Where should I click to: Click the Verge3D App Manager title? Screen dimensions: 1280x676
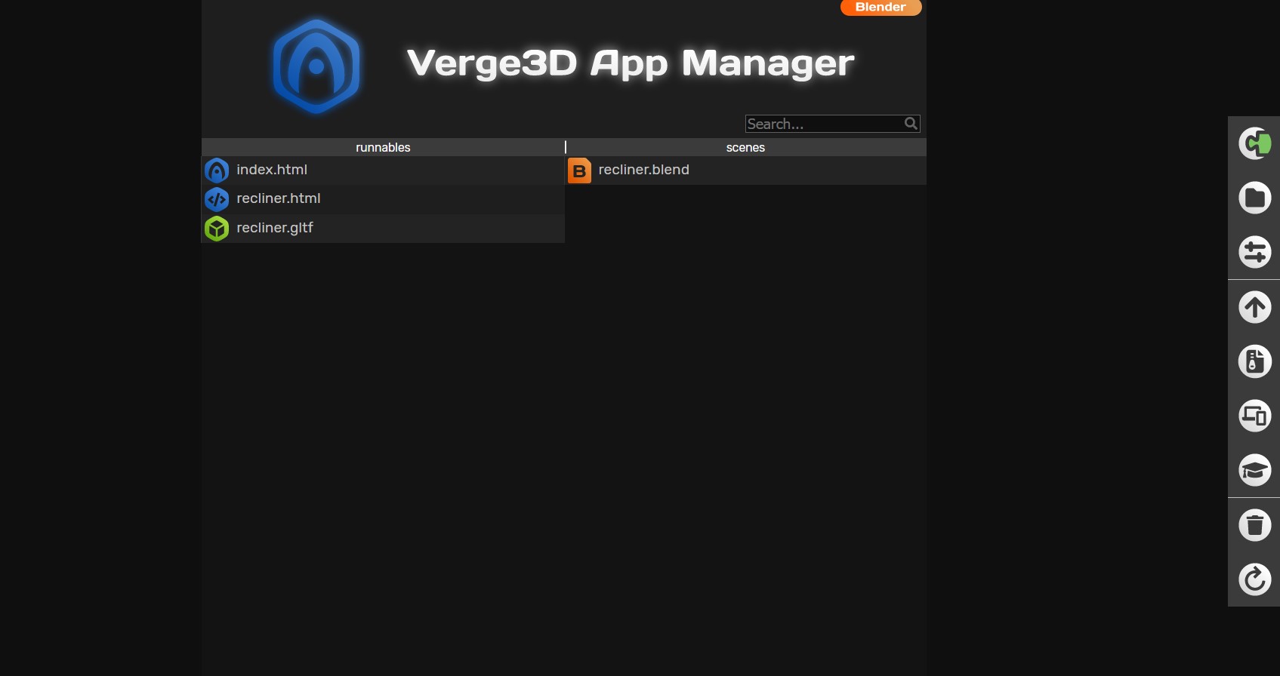[x=631, y=63]
